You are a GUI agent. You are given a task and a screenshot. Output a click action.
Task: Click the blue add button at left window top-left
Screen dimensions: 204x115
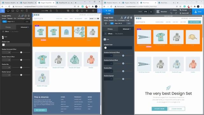tap(2, 11)
